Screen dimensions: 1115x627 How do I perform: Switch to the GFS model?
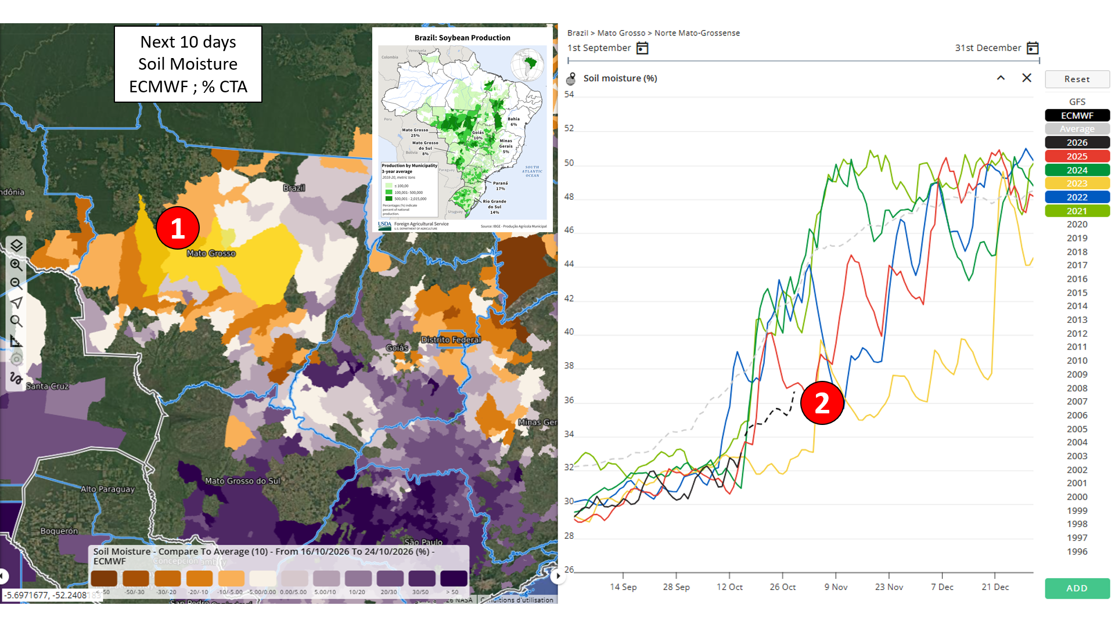(1077, 102)
